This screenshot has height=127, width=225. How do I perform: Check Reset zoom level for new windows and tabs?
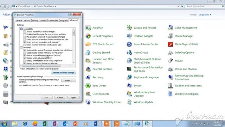pos(25,45)
